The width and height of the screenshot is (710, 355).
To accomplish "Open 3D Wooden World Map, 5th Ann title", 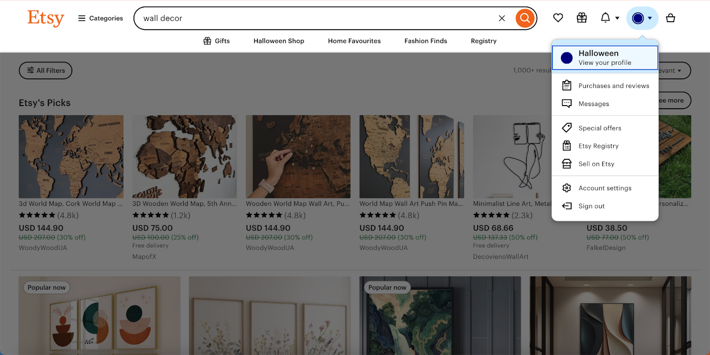I will point(185,204).
